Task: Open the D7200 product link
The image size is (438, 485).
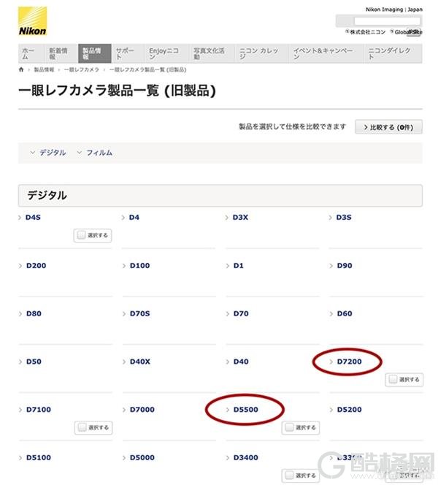Action: click(349, 362)
